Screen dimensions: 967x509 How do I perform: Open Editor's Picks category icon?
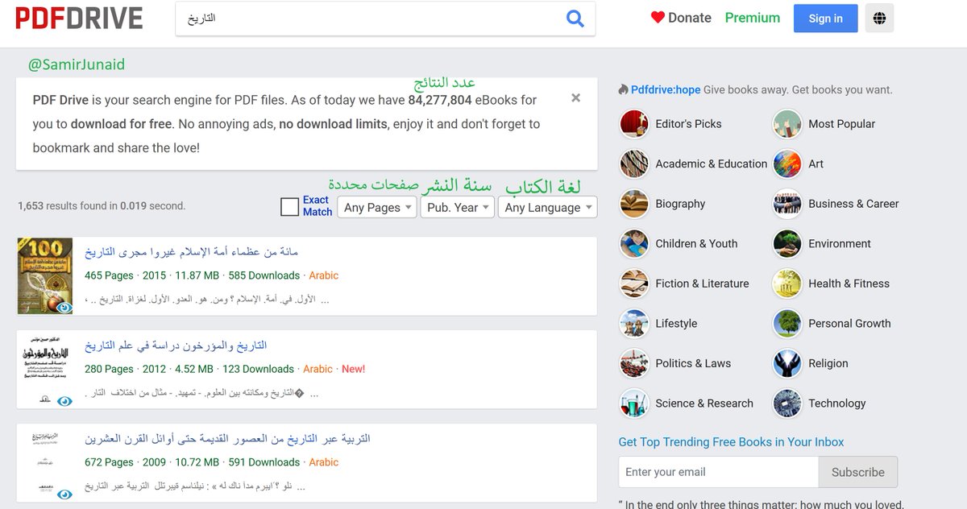634,124
